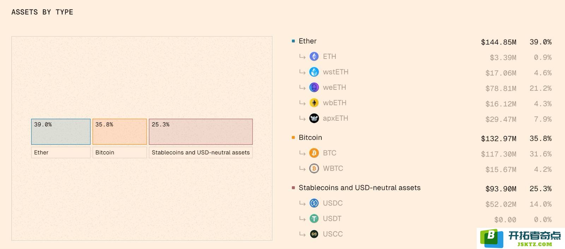This screenshot has height=249, width=565.
Task: Click the Ether category heading in list
Action: coord(308,41)
